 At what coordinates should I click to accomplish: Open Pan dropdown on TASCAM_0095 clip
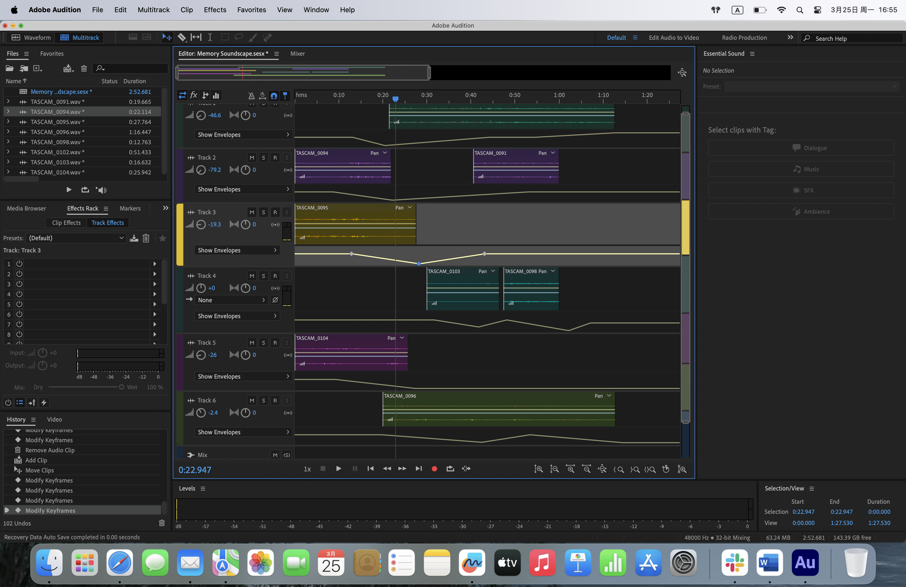pyautogui.click(x=404, y=208)
